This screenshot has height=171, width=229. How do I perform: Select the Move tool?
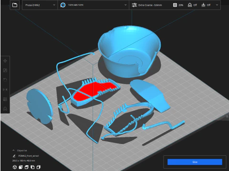5,61
